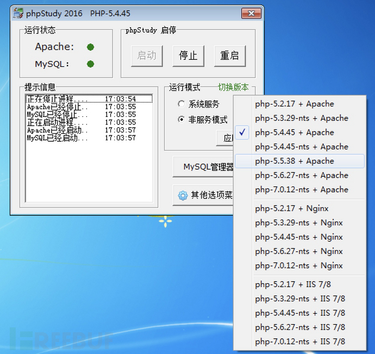This screenshot has height=354, width=375.
Task: Click the Apache: status label
Action: pos(54,47)
